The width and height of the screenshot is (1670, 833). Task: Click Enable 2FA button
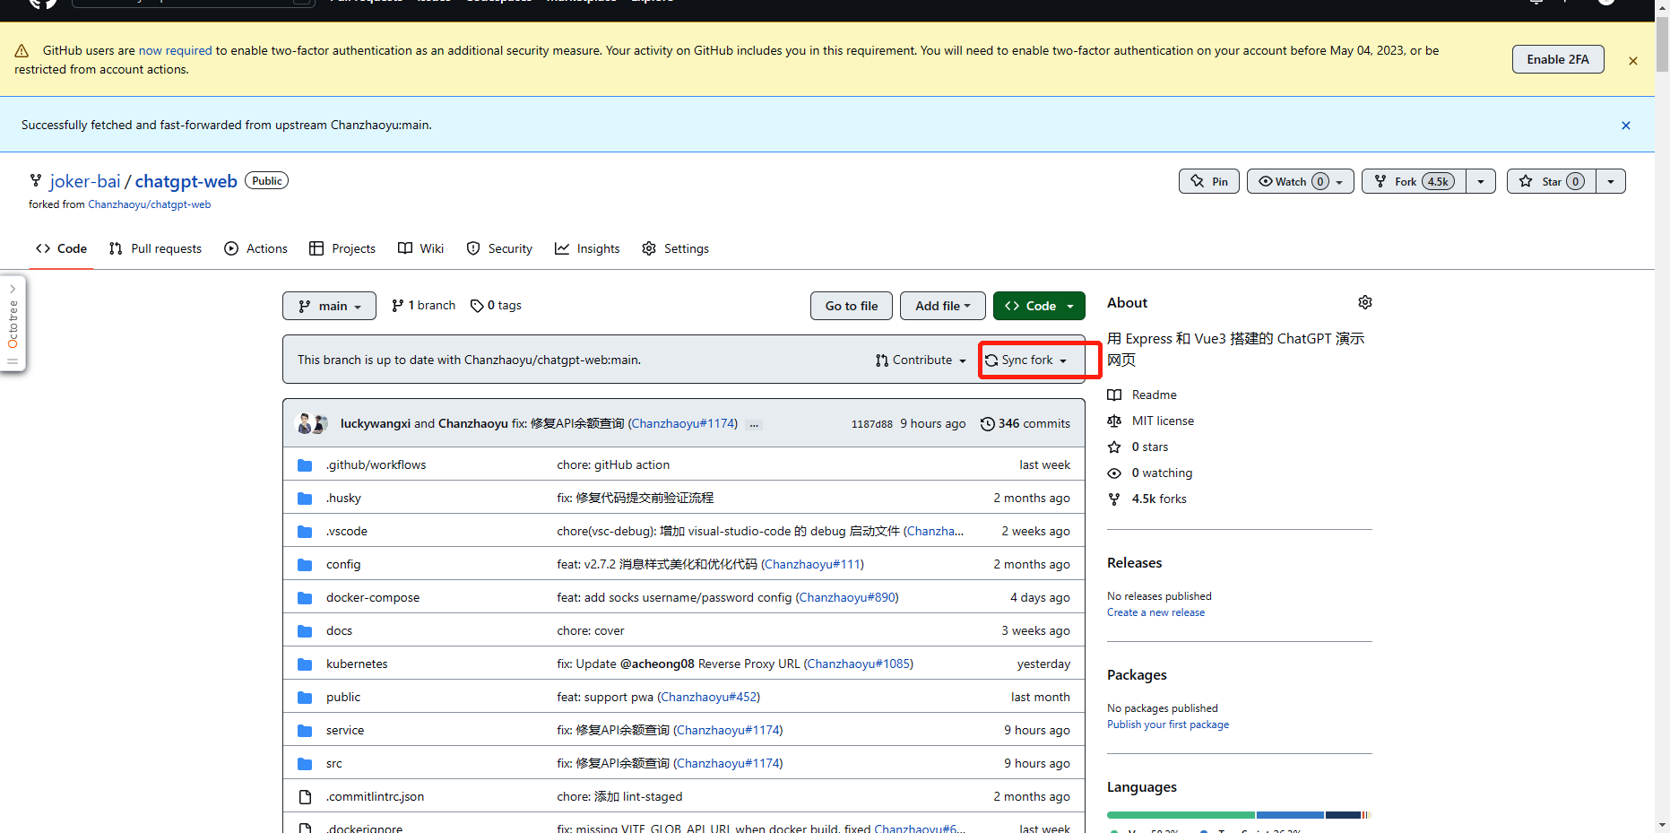(1558, 59)
